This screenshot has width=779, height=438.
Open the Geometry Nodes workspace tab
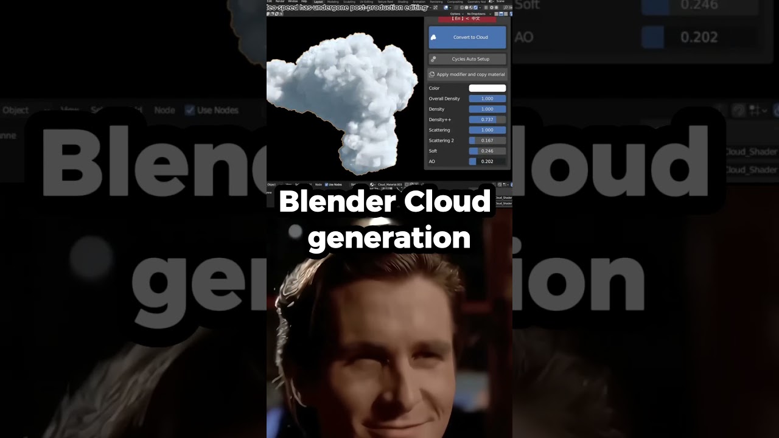477,2
